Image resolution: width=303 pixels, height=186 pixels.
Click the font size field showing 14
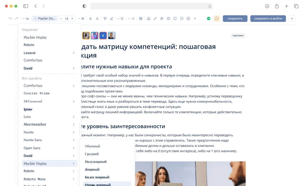point(67,18)
